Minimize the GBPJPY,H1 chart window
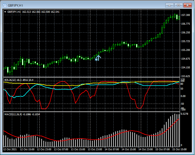 169,5
